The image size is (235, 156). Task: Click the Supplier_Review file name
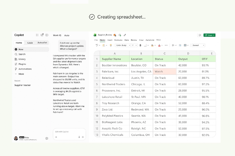tap(105, 35)
